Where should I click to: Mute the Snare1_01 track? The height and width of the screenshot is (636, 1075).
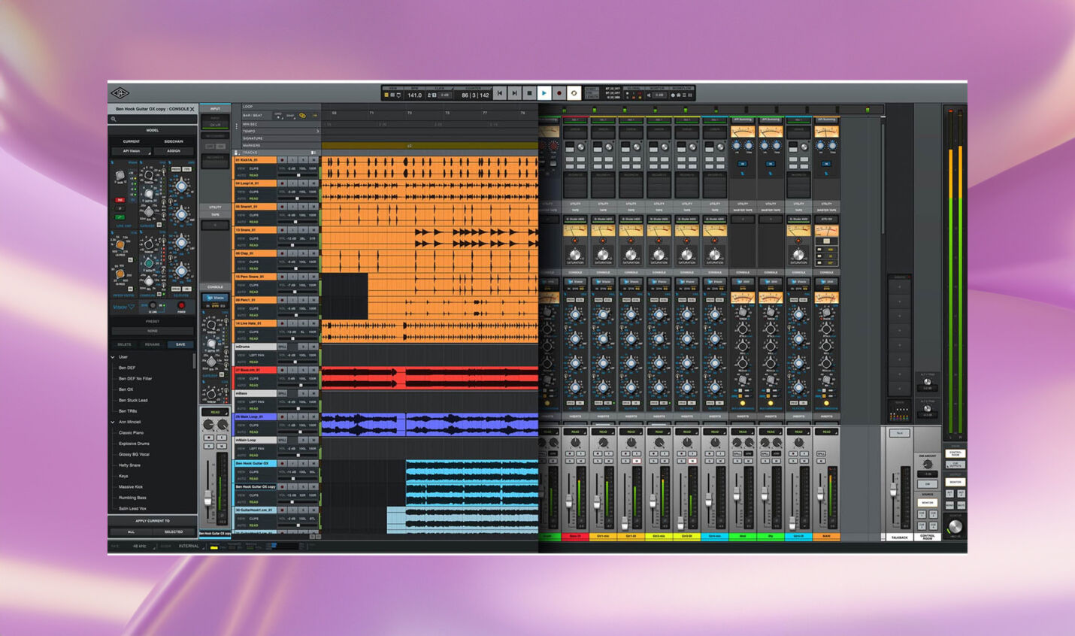pyautogui.click(x=313, y=205)
